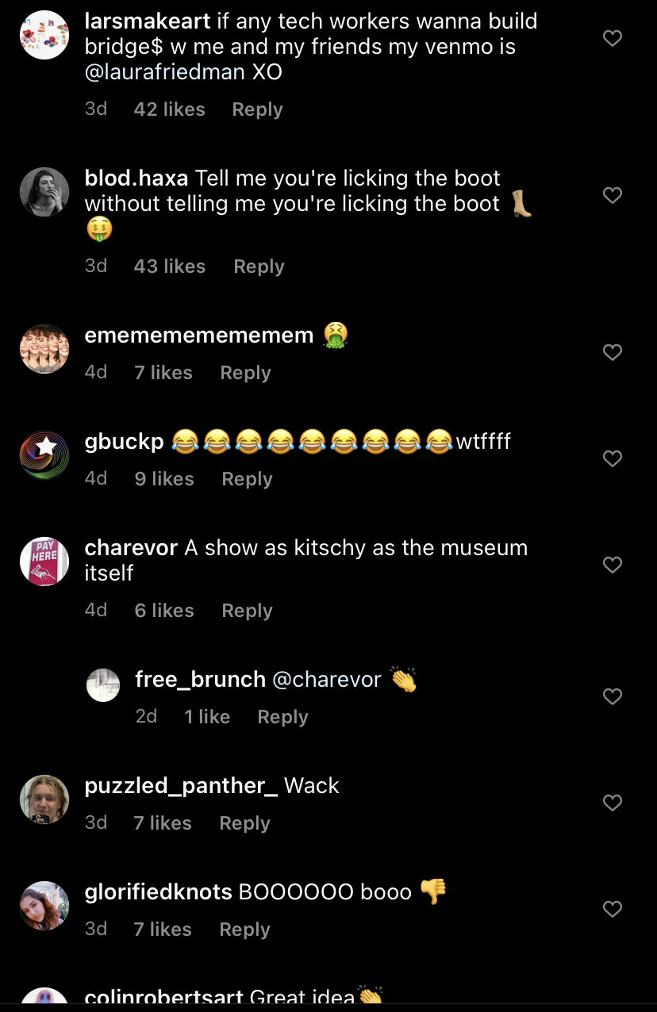This screenshot has height=1012, width=657.
Task: Open larsmakeart's profile picture
Action: click(44, 35)
